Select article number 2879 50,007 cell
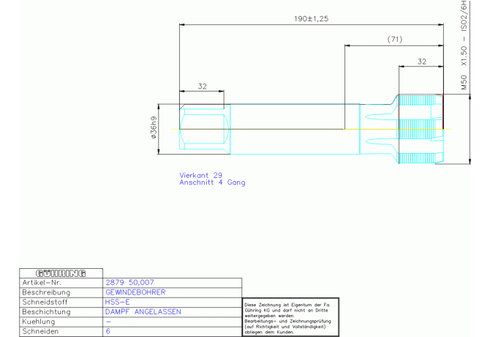The height and width of the screenshot is (337, 490). coord(130,282)
